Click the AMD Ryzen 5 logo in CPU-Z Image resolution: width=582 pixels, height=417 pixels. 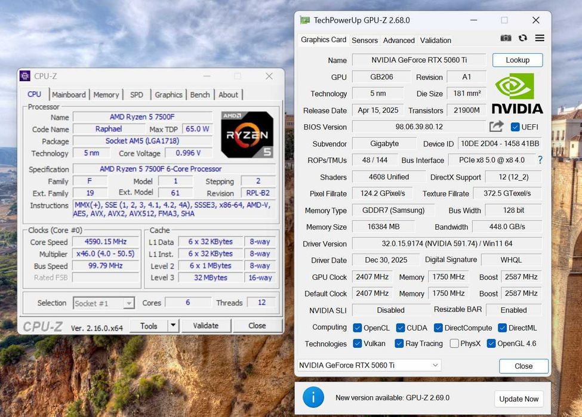click(x=247, y=134)
